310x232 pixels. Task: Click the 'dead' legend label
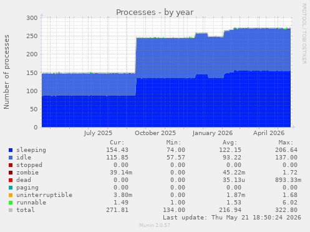pyautogui.click(x=24, y=180)
